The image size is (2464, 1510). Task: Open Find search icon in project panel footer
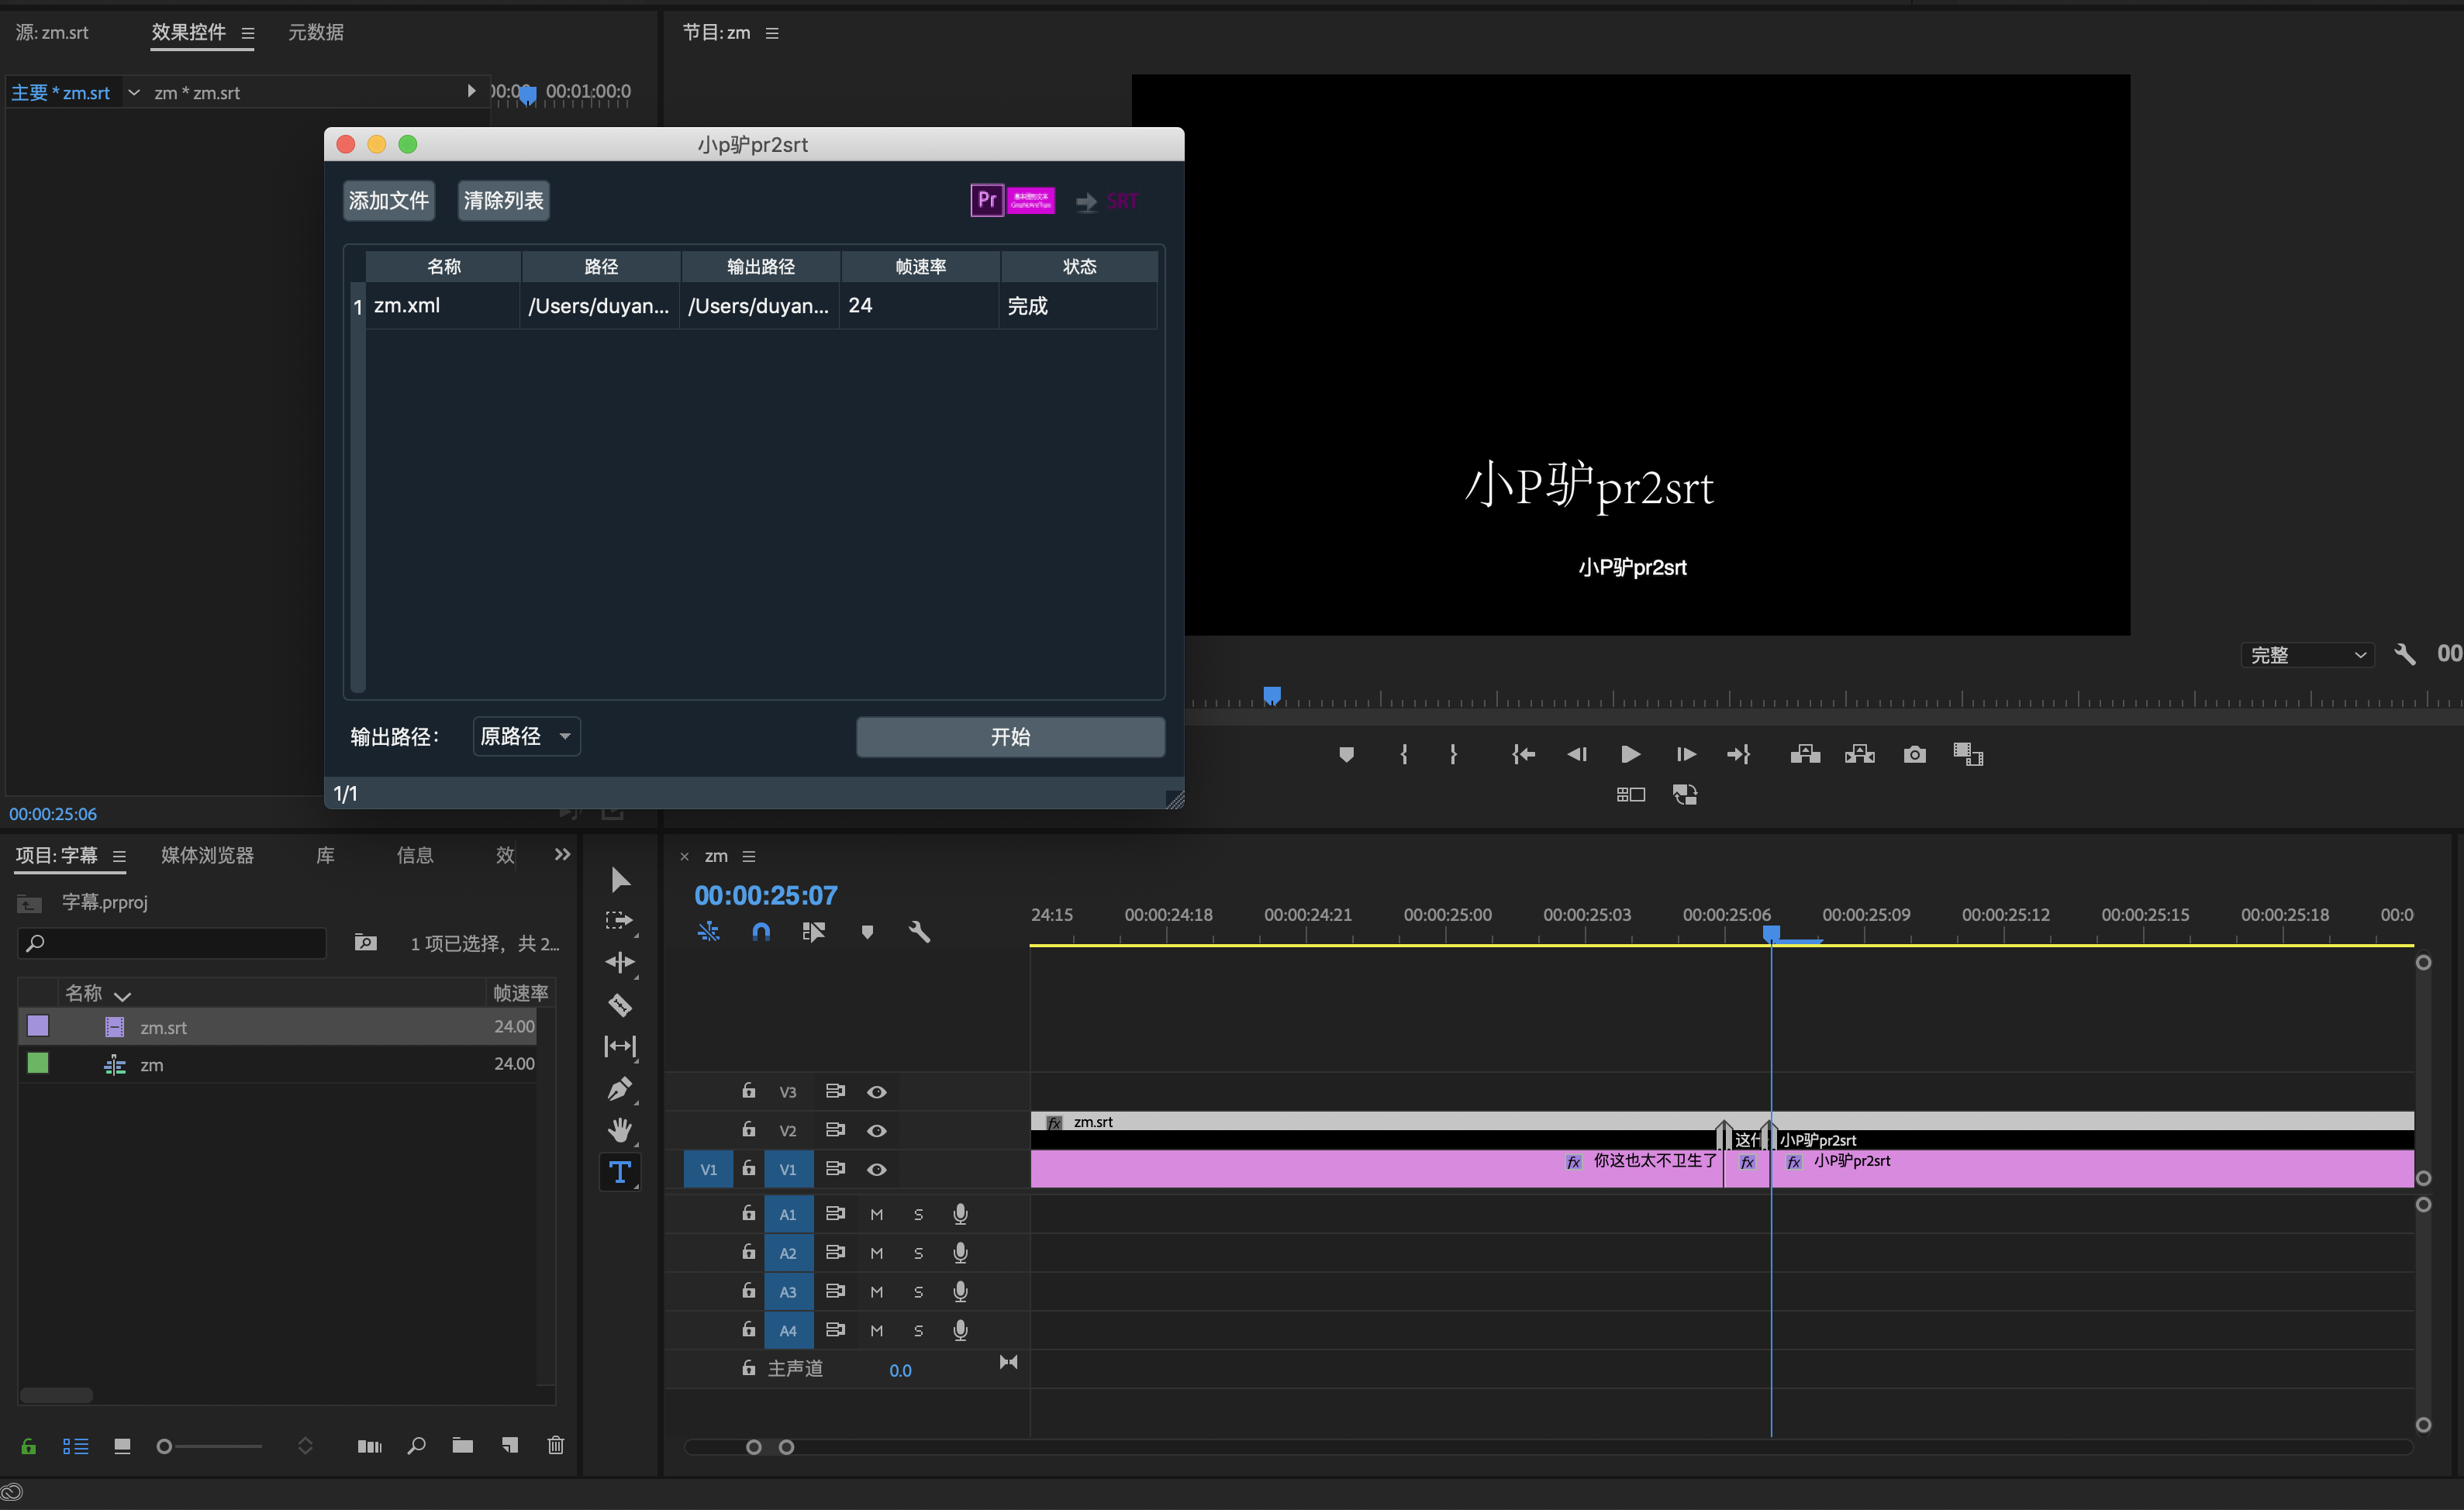(417, 1445)
